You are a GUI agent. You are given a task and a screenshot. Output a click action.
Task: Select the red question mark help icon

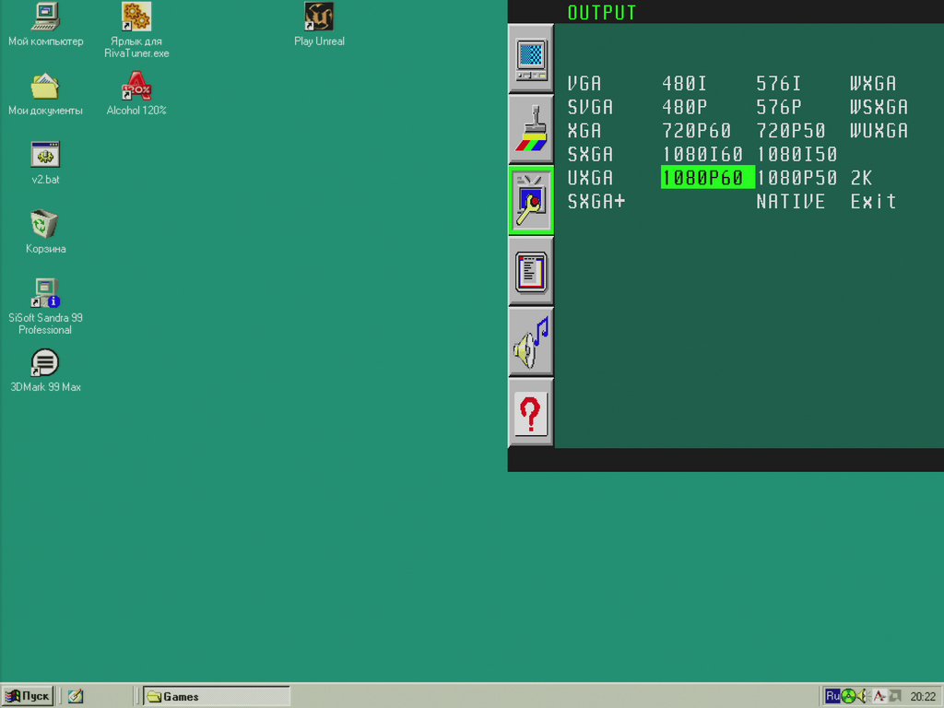coord(530,412)
